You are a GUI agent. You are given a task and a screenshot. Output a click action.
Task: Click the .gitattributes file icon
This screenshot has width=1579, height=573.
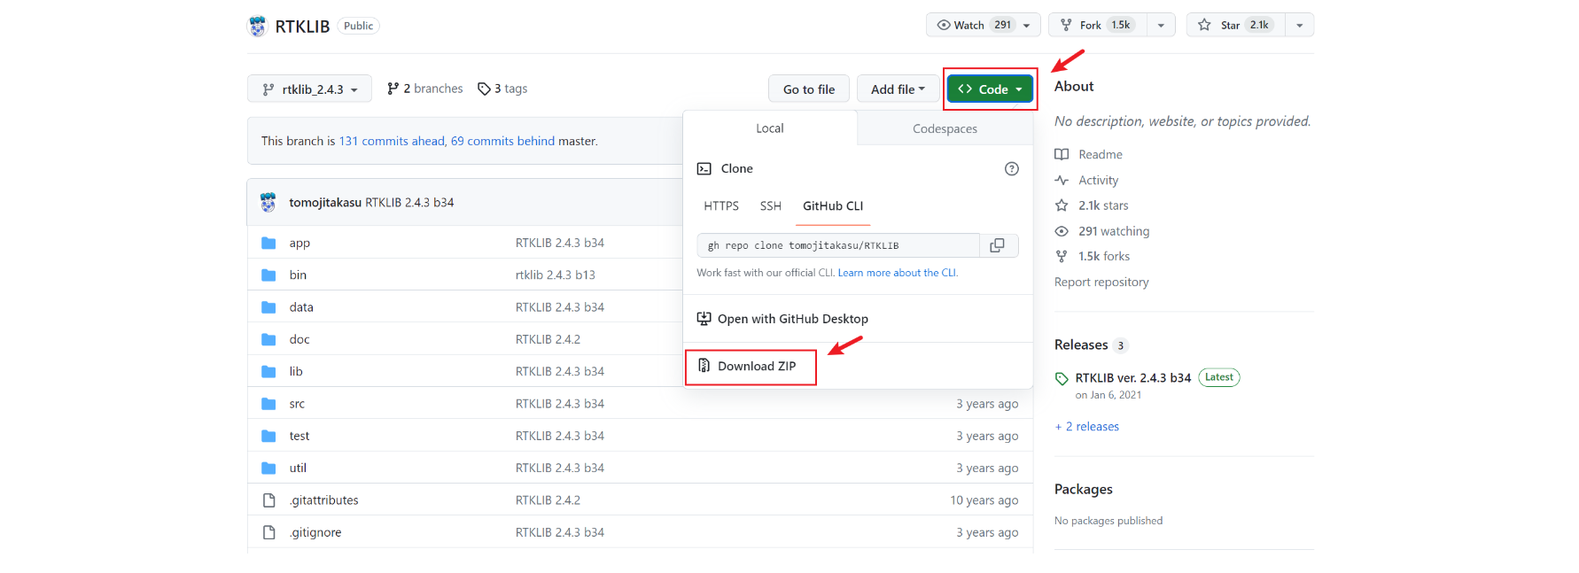tap(268, 500)
